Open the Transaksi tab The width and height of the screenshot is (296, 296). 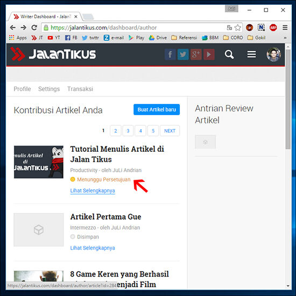tap(80, 89)
